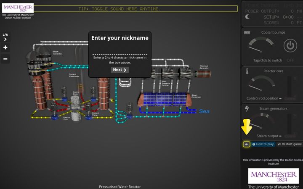Screen dimensions: 303x189
Task: Click the 'Steam output' label
Action: (x=268, y=136)
